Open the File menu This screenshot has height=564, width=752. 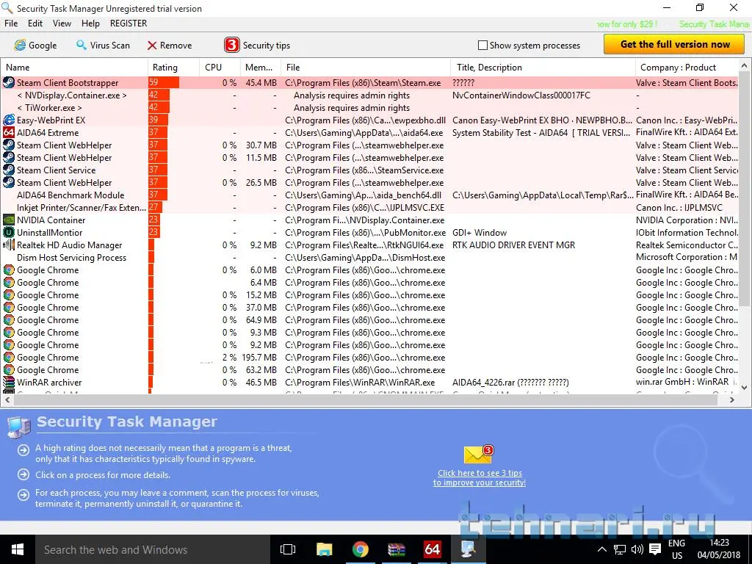[x=10, y=23]
